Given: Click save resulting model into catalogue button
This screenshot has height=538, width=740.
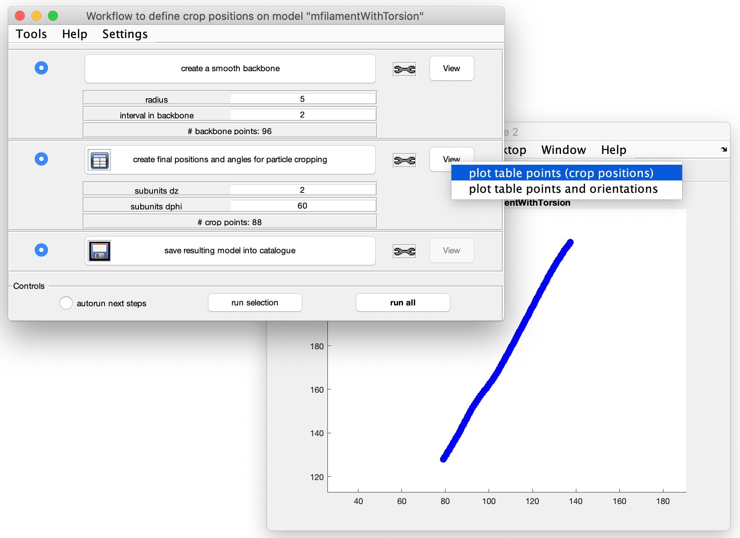Looking at the screenshot, I should click(230, 251).
